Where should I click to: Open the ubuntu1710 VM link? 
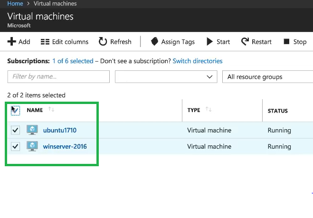click(60, 130)
